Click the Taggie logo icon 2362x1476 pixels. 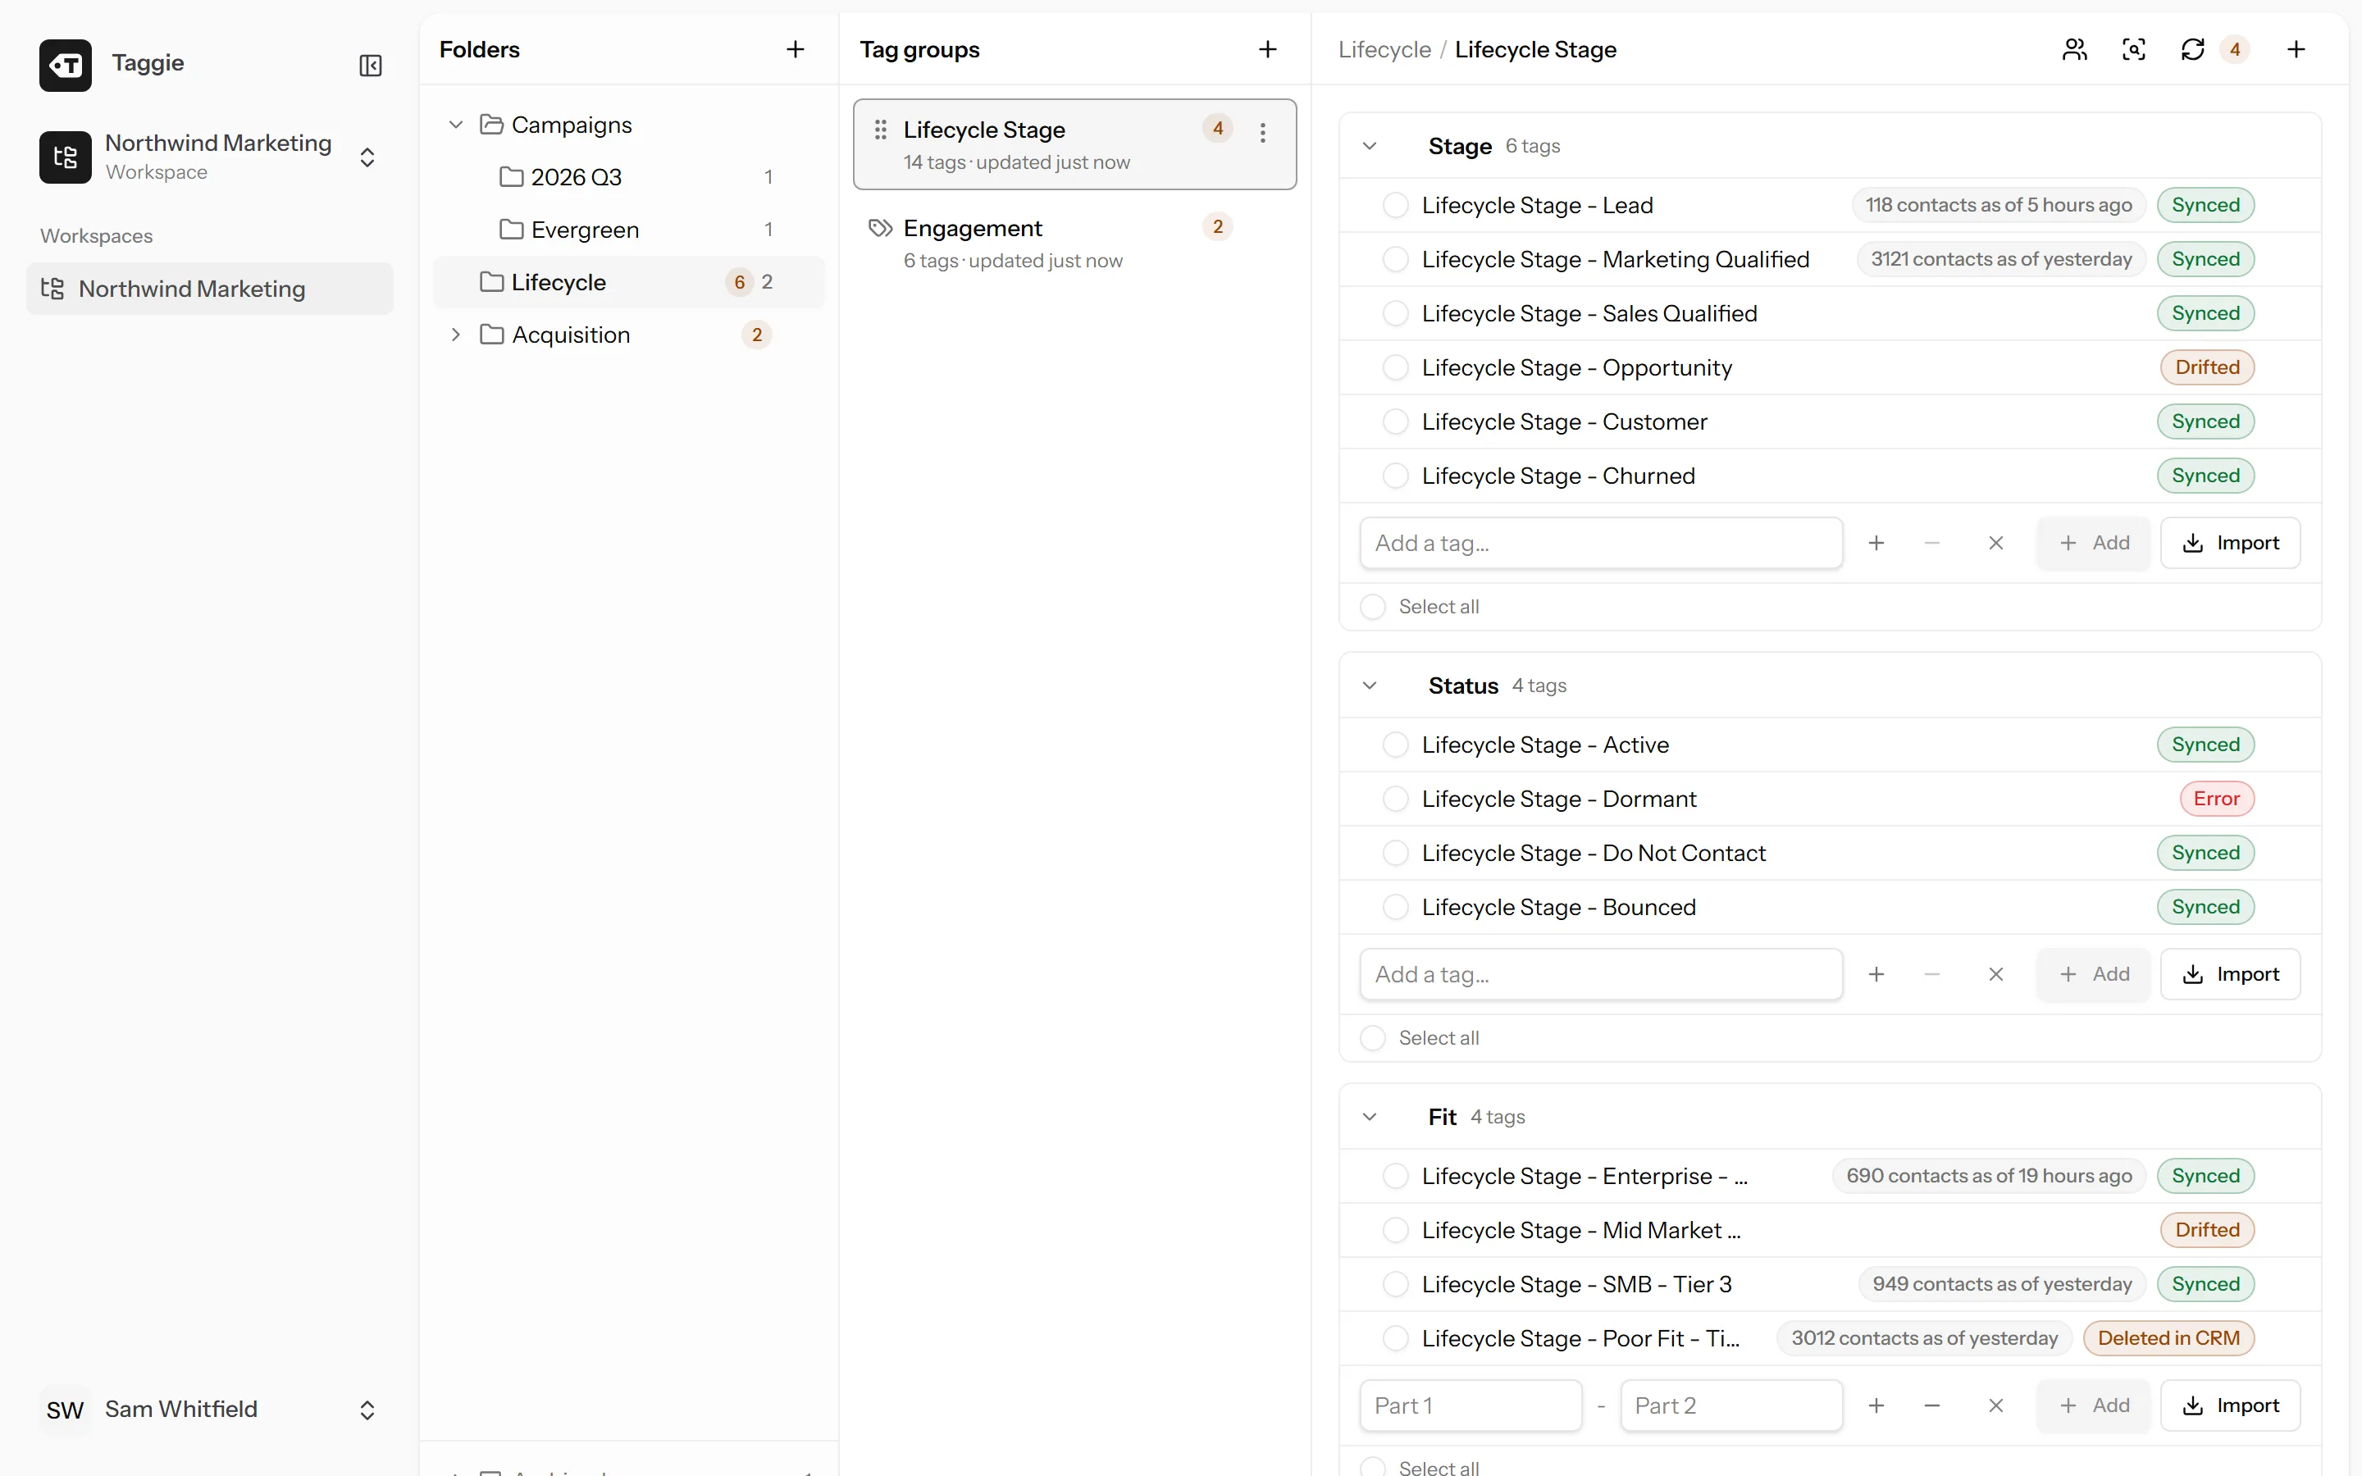coord(66,66)
